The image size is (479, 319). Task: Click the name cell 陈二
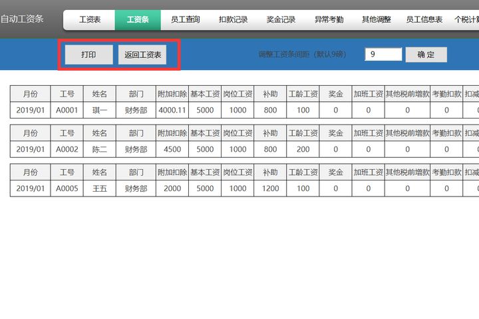point(100,149)
